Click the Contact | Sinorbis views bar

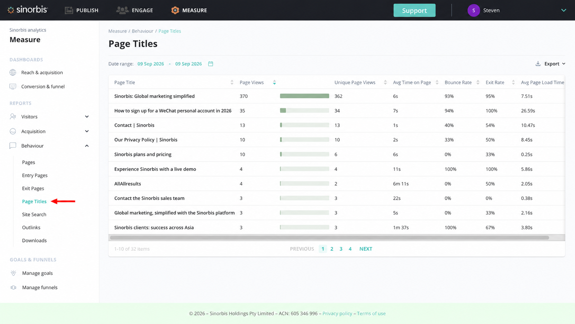pos(304,125)
